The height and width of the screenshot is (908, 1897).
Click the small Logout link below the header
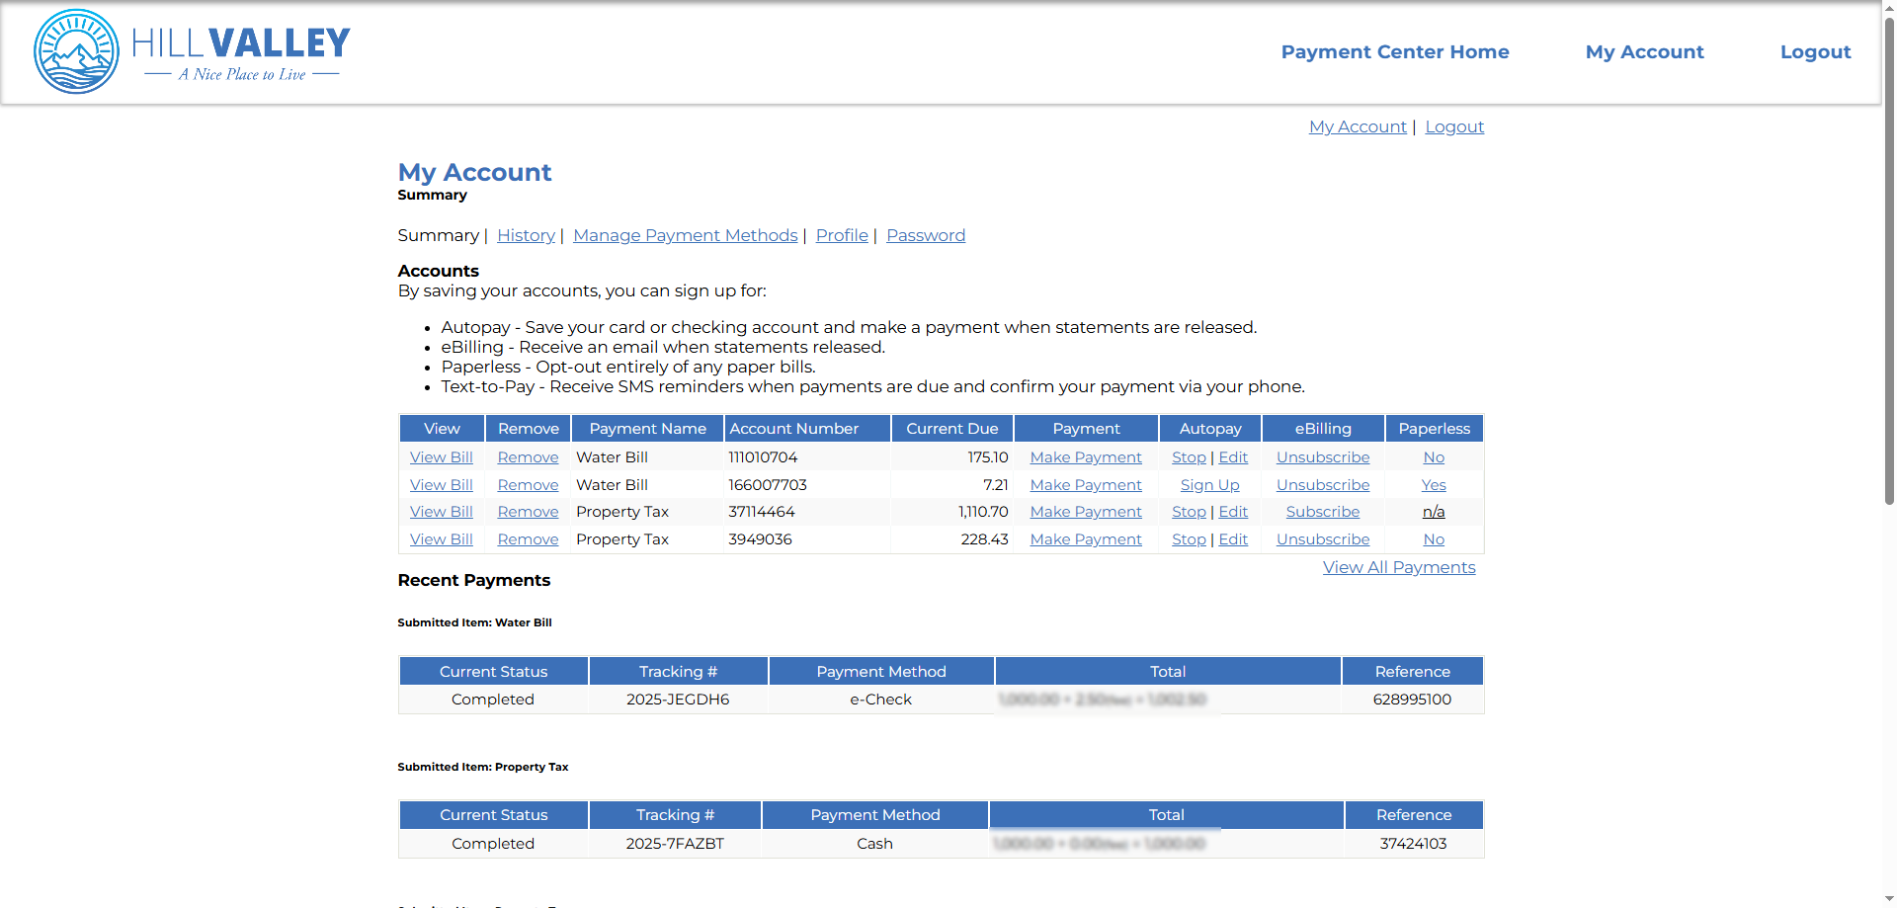(1454, 126)
